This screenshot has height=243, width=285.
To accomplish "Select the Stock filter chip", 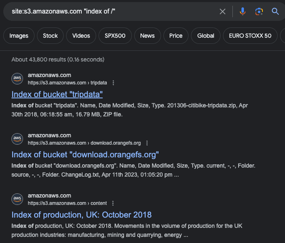I will [x=50, y=36].
